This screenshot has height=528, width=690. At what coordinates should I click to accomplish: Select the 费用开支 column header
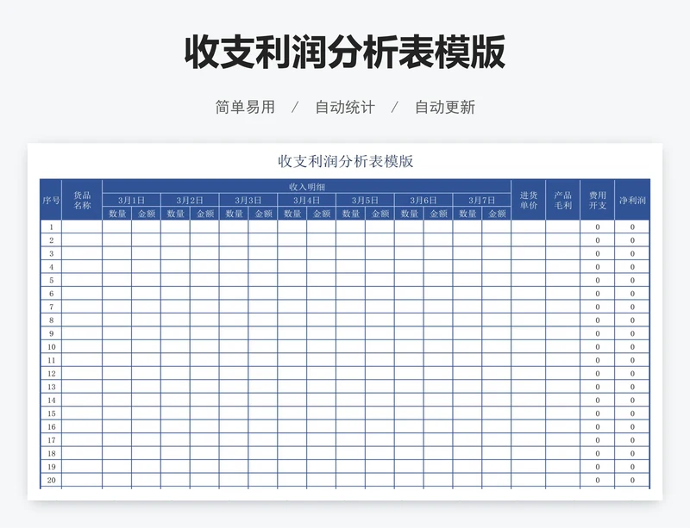point(598,201)
